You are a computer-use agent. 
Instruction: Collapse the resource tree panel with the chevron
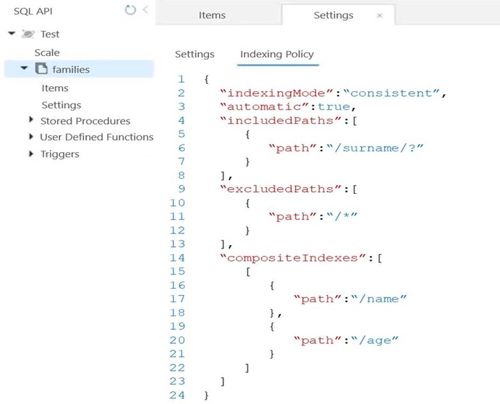point(145,10)
